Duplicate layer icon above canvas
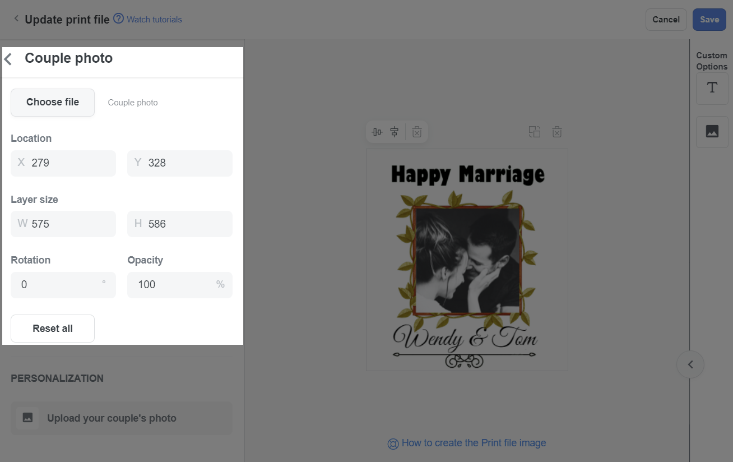 click(x=535, y=132)
